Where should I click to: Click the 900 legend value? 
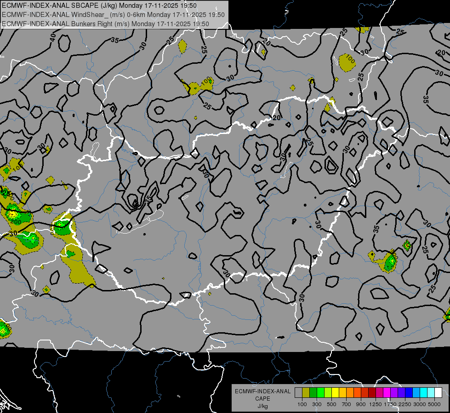(361, 404)
